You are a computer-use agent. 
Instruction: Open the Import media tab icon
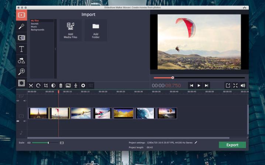(21, 15)
